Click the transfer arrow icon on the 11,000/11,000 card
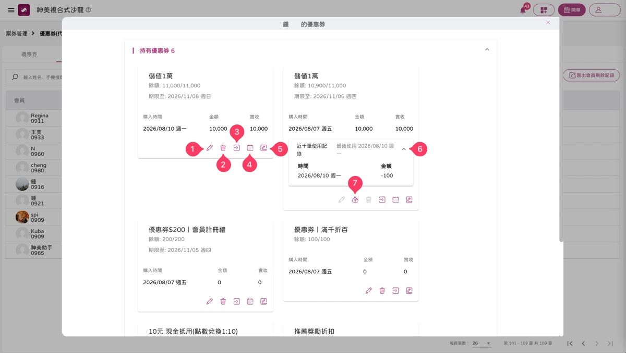The width and height of the screenshot is (626, 353). 237,148
